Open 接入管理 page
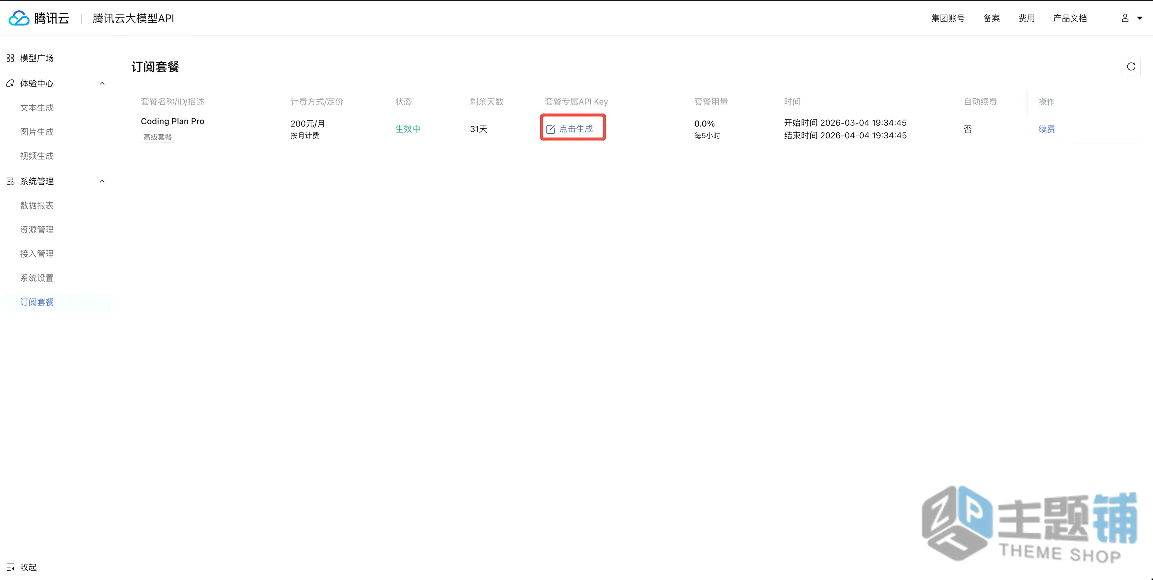The image size is (1153, 580). (x=37, y=254)
